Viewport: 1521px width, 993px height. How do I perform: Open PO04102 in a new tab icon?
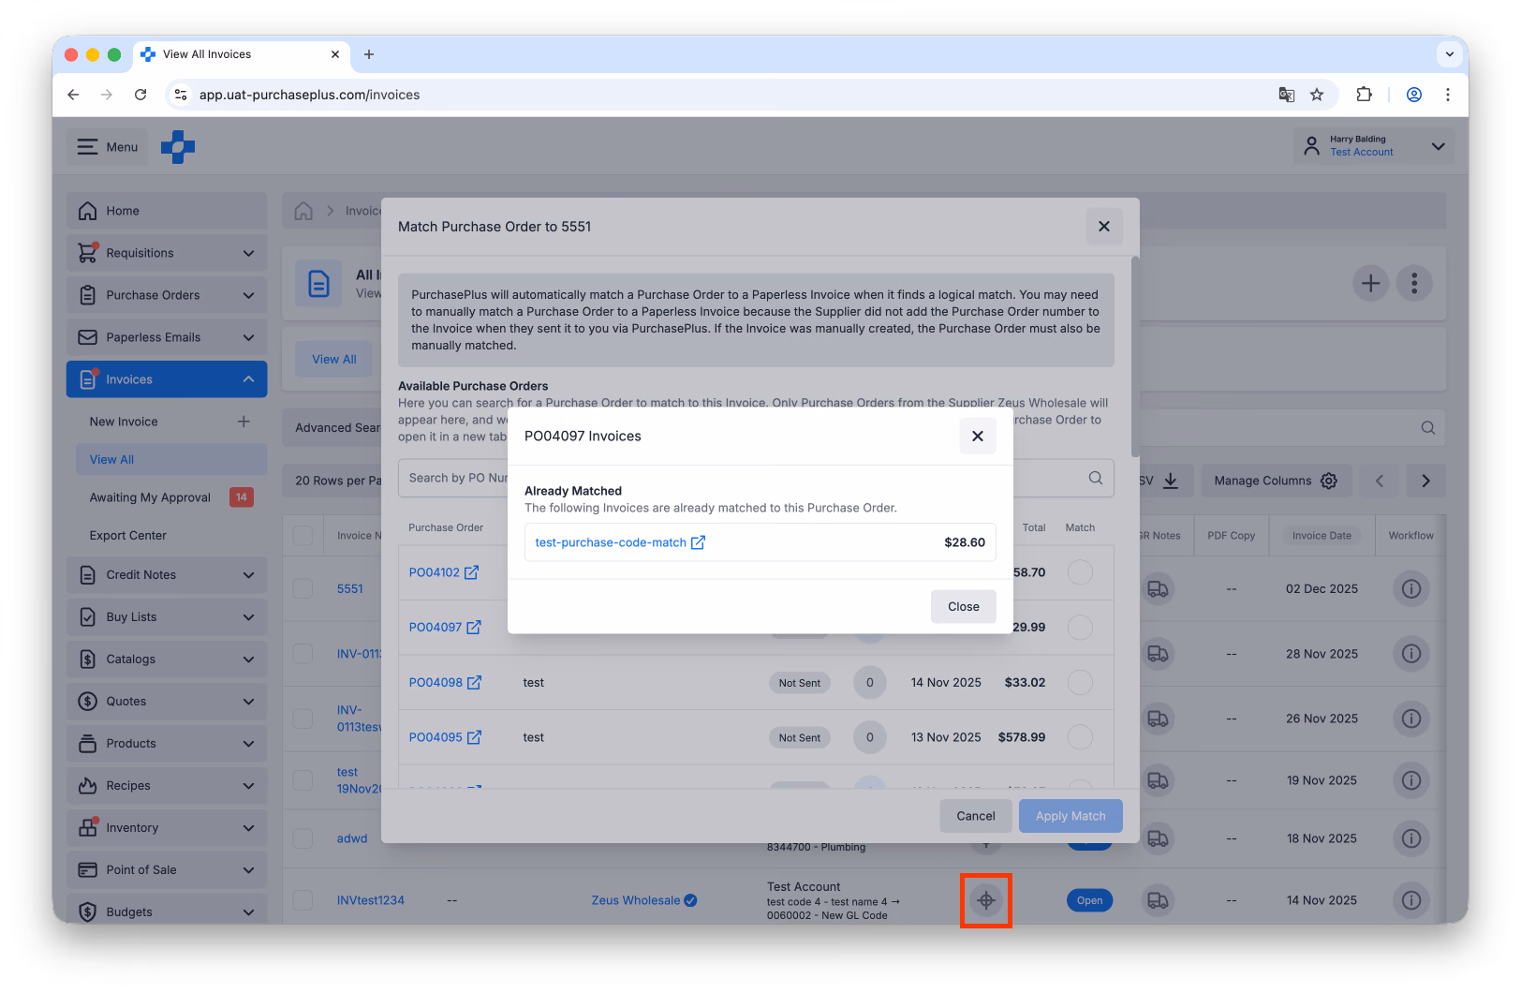[x=471, y=572]
